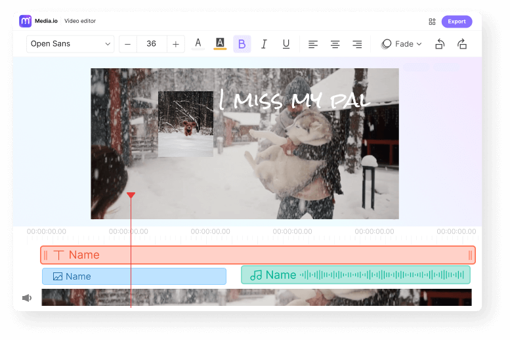Open the Open Sans font dropdown

(x=71, y=44)
